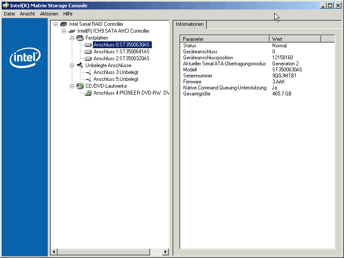344x258 pixels.
Task: Click the empty port icon for Anschluss 3
Action: pos(89,72)
